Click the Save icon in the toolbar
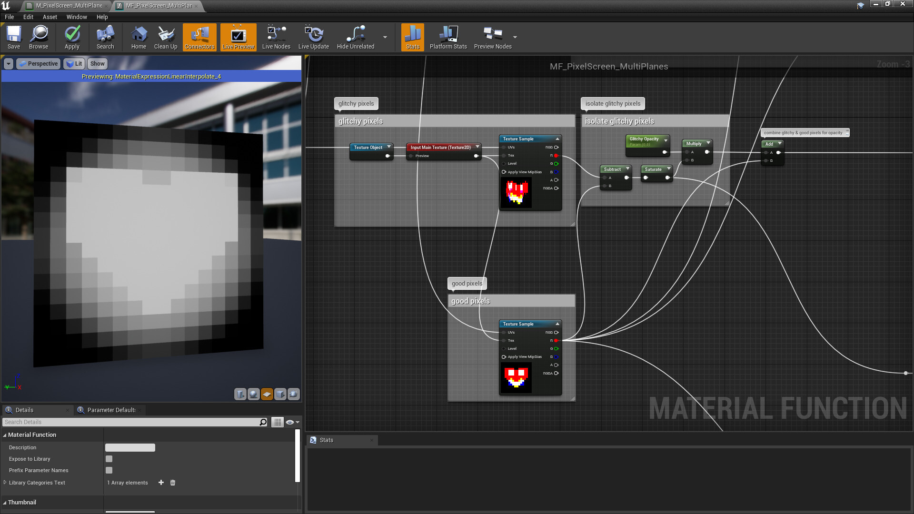Screen dimensions: 914x514 [14, 37]
